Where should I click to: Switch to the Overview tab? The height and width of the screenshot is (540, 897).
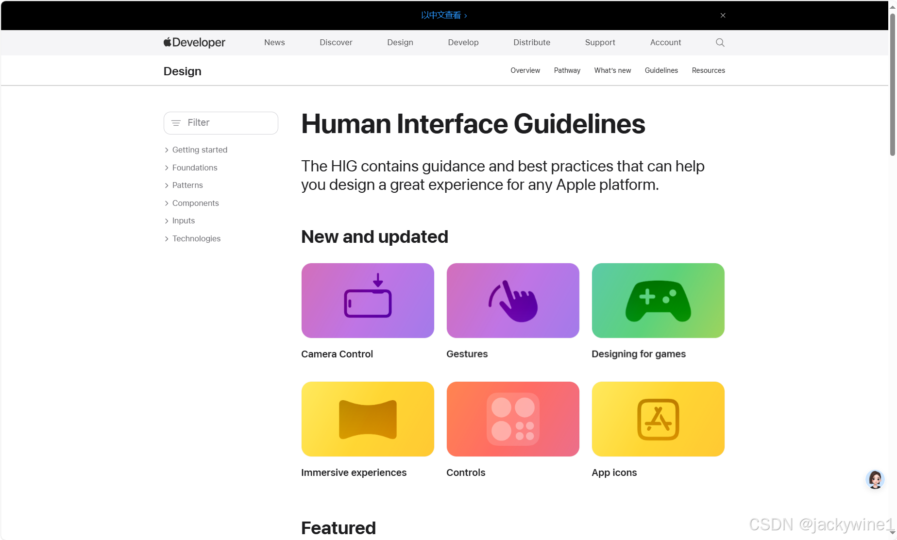click(x=525, y=70)
